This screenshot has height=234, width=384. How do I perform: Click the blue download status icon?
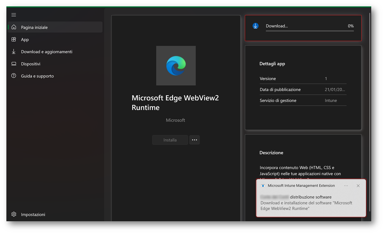(255, 26)
